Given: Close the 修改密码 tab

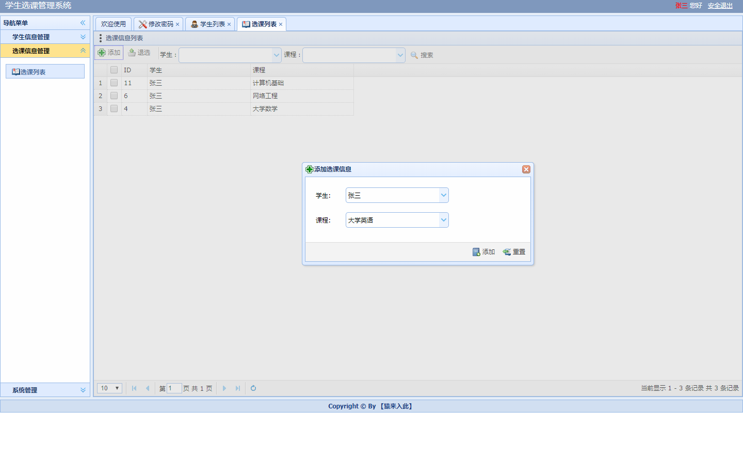Looking at the screenshot, I should (177, 24).
